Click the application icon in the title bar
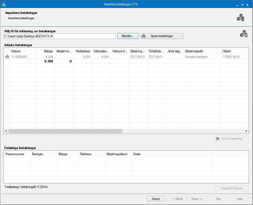This screenshot has height=205, width=253. click(x=3, y=5)
